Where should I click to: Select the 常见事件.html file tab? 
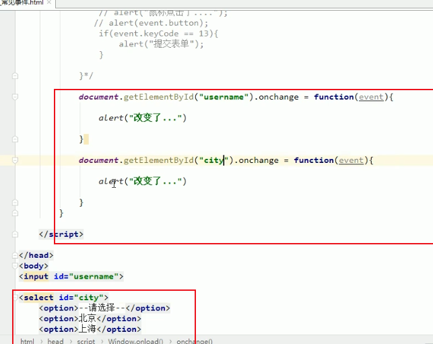22,3
